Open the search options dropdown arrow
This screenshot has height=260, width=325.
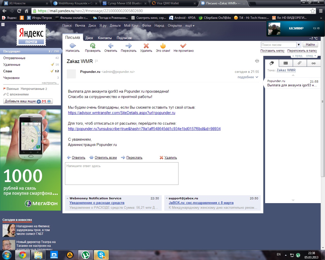point(299,45)
